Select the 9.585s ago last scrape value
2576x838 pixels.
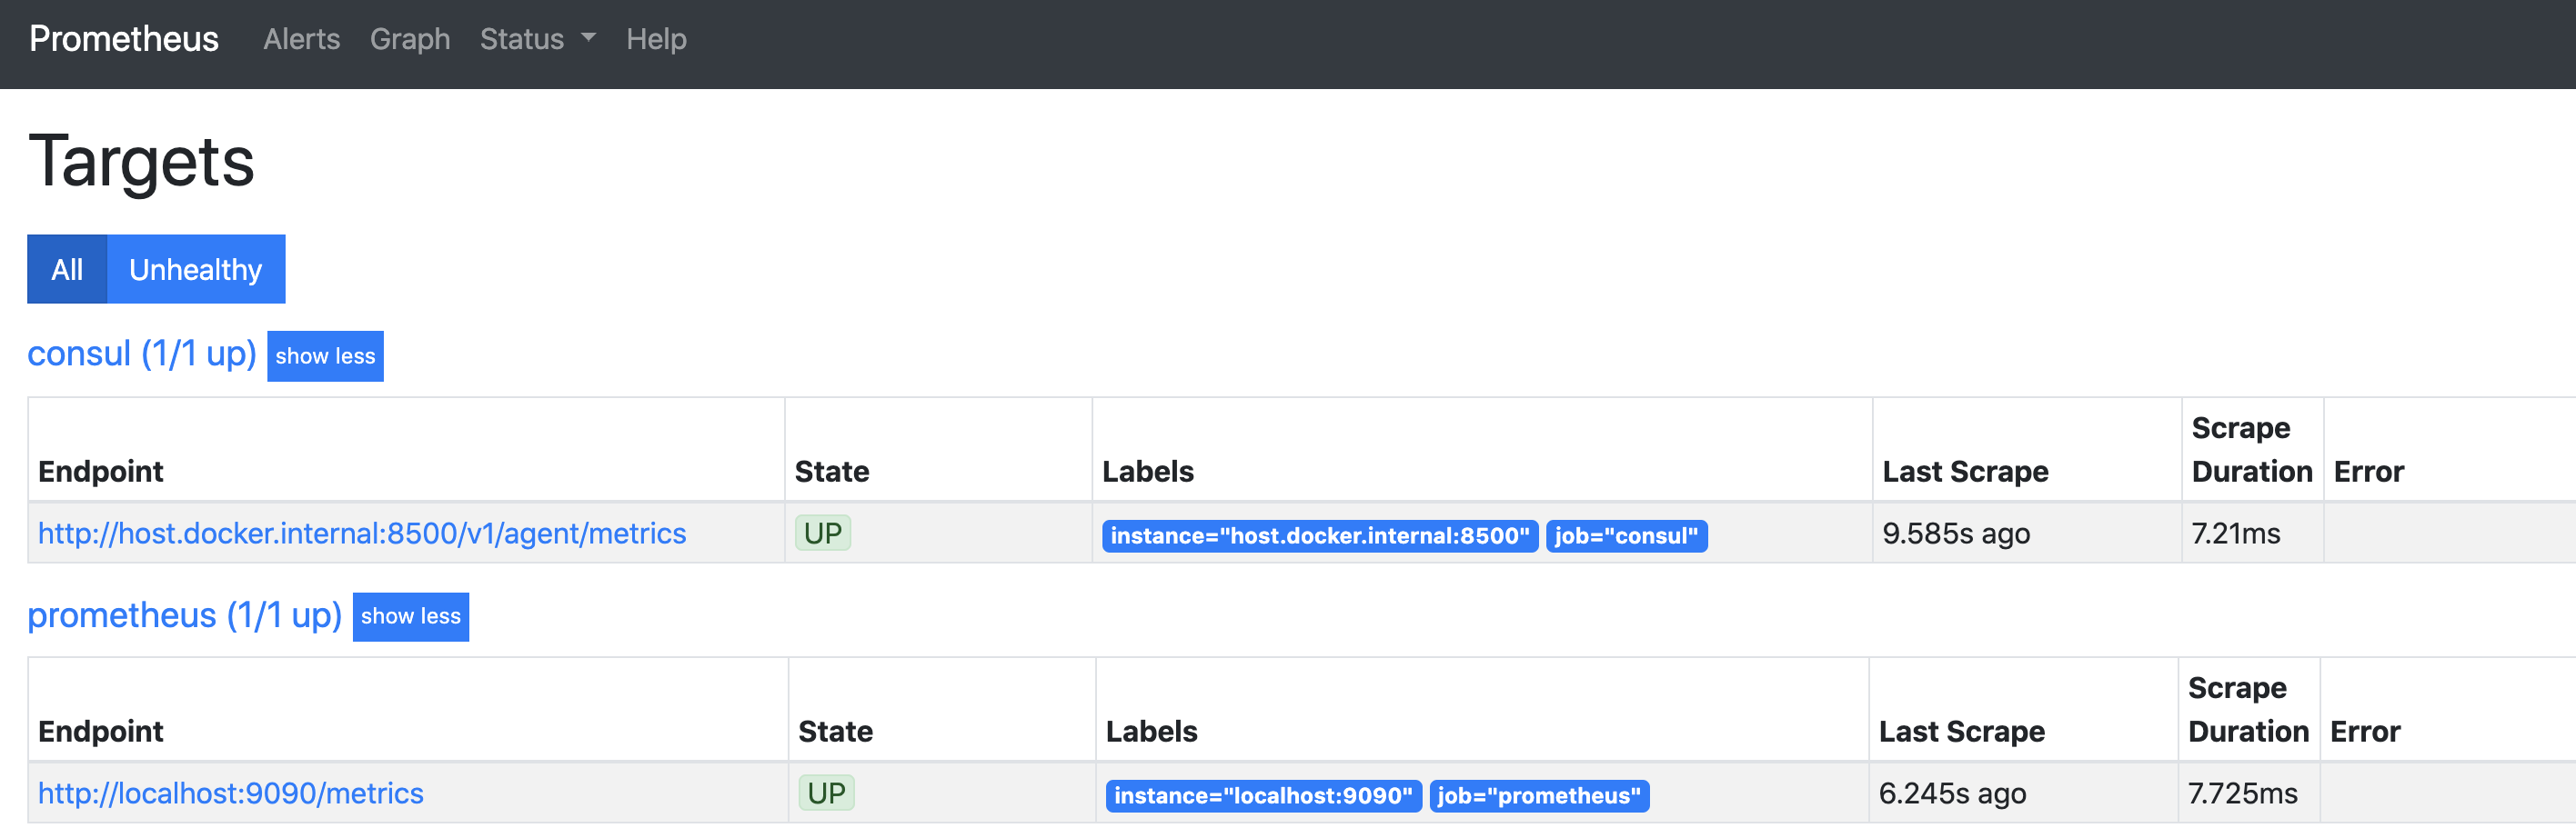[x=1956, y=534]
